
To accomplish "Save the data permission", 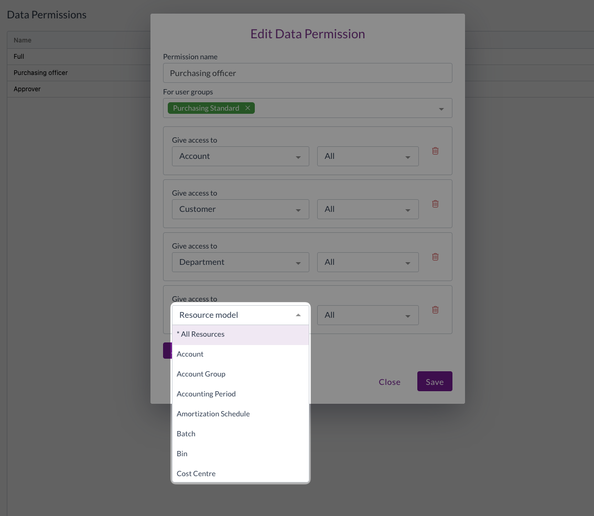I will click(434, 382).
